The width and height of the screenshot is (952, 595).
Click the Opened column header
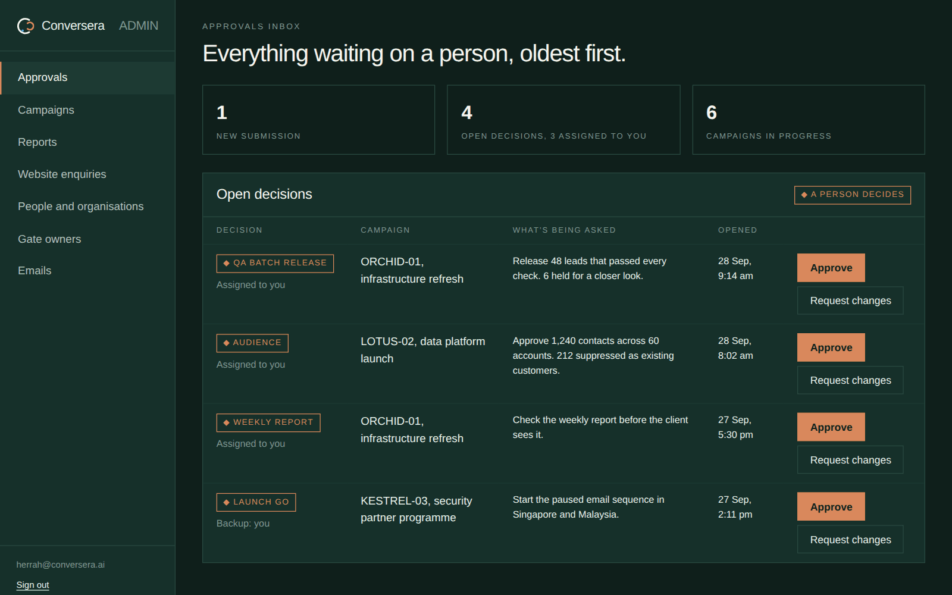(x=737, y=230)
